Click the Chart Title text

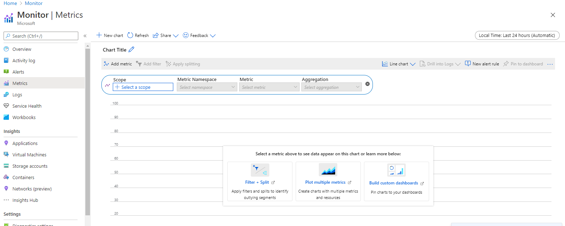[x=115, y=50]
